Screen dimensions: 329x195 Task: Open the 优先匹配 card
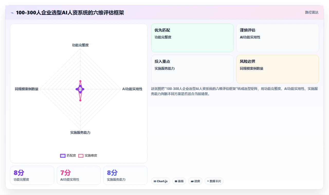tap(192, 38)
